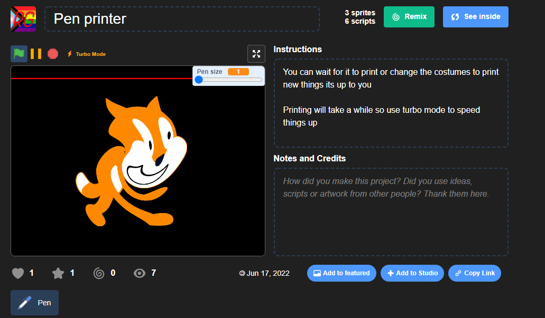The height and width of the screenshot is (318, 545).
Task: View remixes via the spiral icon
Action: [x=99, y=273]
